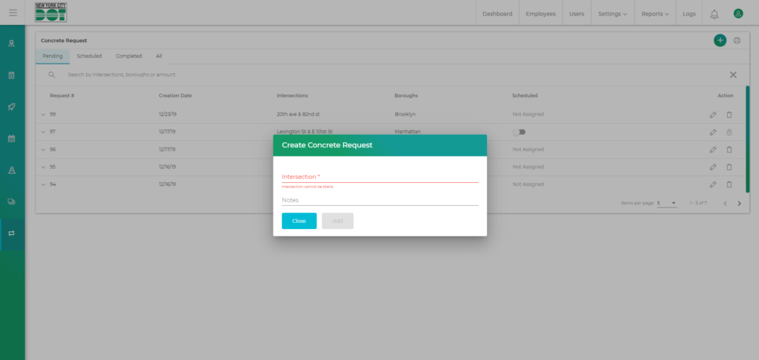Image resolution: width=759 pixels, height=360 pixels.
Task: Click the hamburger menu icon
Action: (x=13, y=13)
